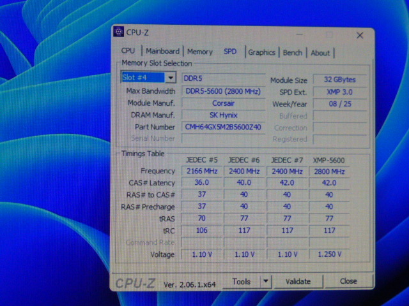409x306 pixels.
Task: Close the CPU-Z window with X
Action: (360, 36)
